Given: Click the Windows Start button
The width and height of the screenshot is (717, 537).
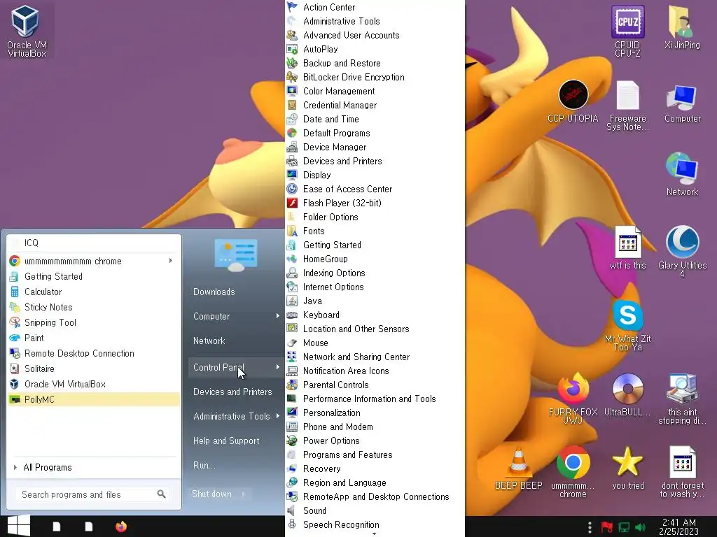Looking at the screenshot, I should (19, 526).
